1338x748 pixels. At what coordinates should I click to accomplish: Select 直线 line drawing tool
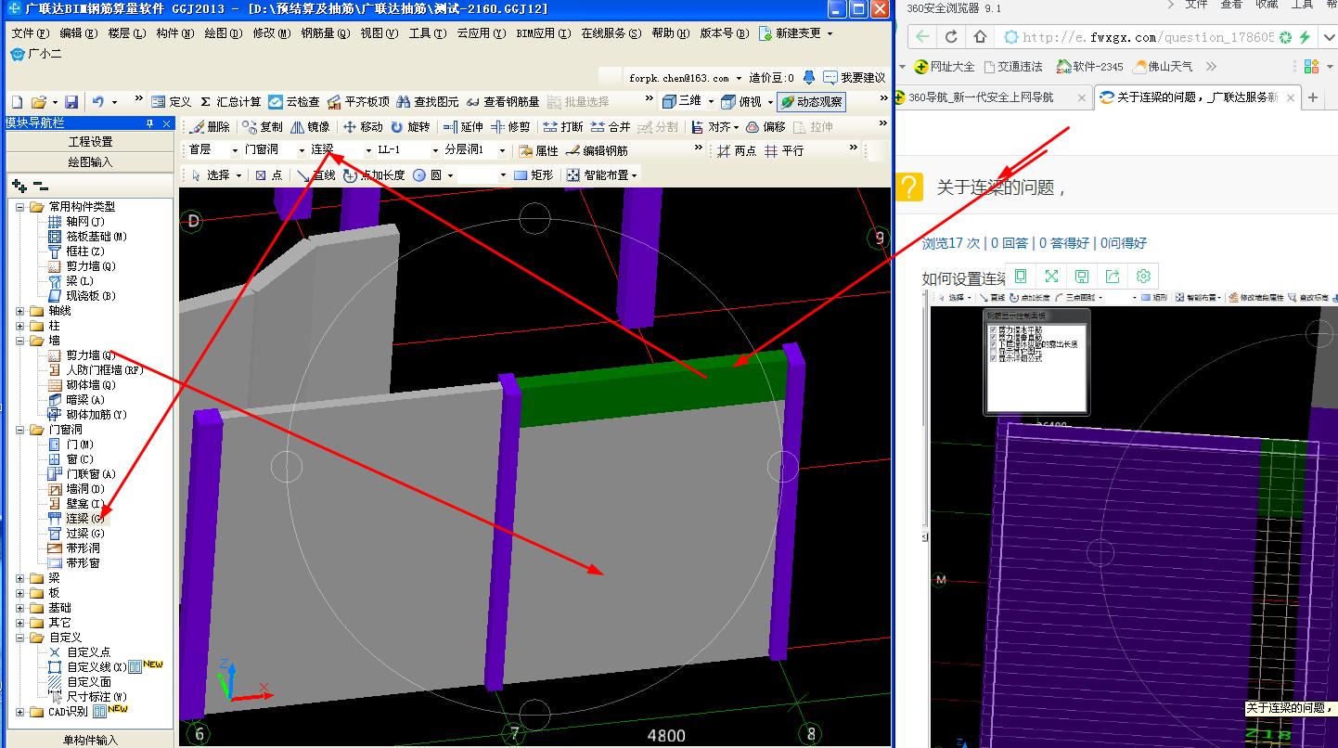tap(315, 174)
